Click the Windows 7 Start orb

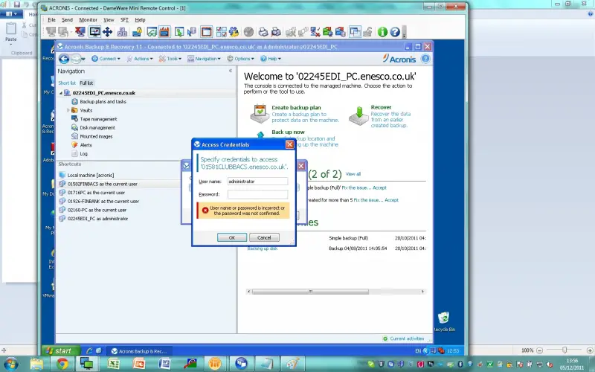[x=10, y=364]
